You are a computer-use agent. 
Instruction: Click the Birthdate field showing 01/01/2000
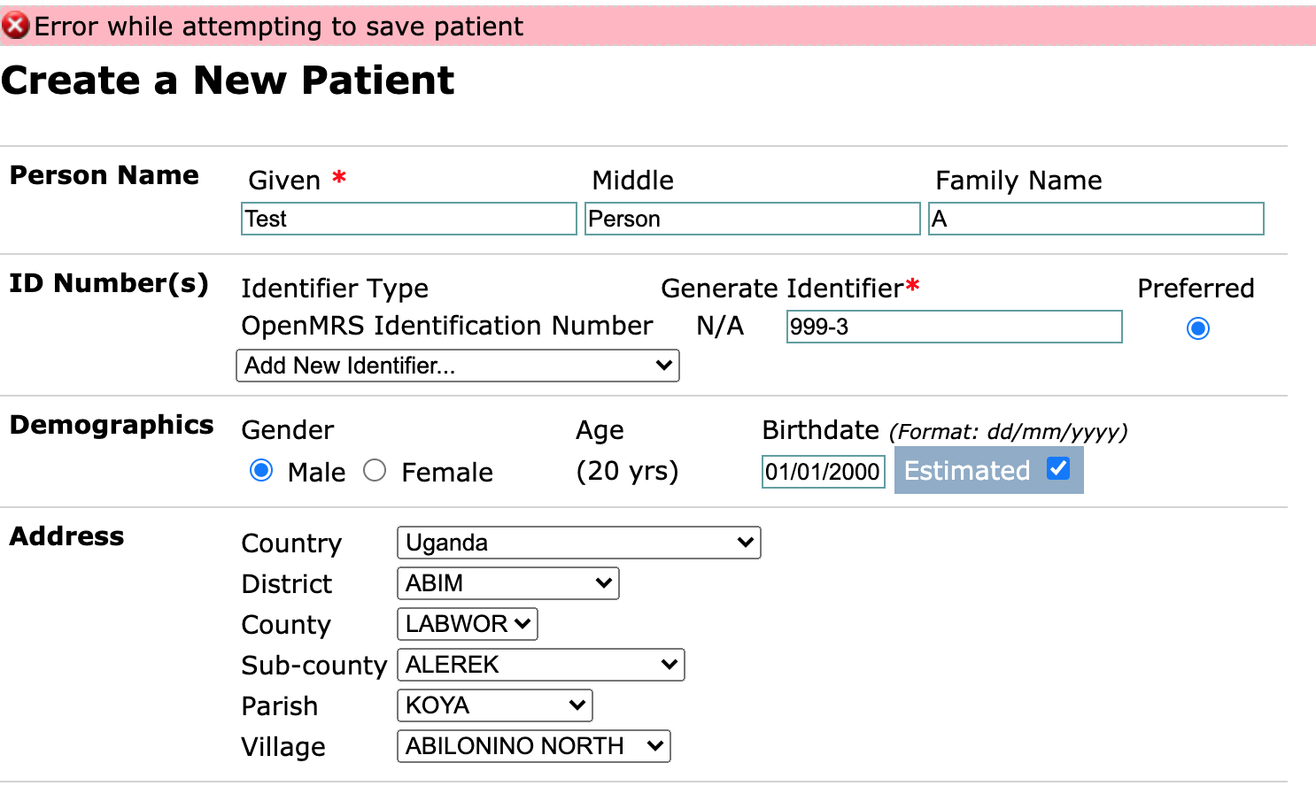pyautogui.click(x=824, y=472)
